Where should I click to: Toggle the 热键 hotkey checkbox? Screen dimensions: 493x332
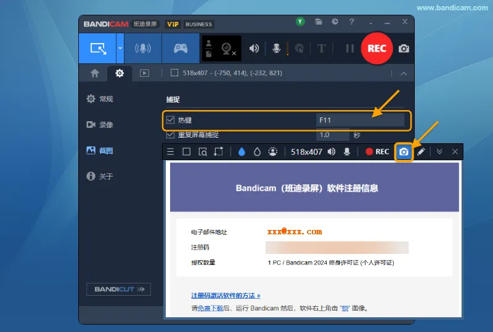pyautogui.click(x=171, y=120)
